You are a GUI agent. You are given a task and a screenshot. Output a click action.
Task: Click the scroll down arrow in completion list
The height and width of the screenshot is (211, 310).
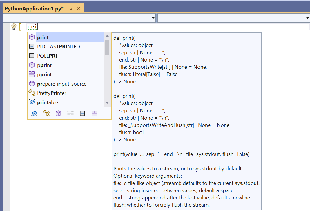(107, 102)
